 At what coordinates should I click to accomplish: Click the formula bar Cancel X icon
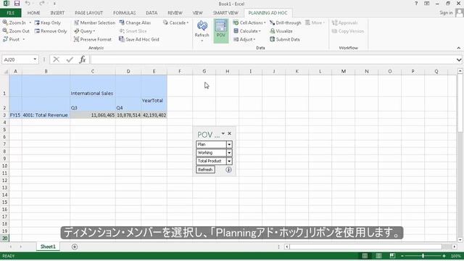57,59
